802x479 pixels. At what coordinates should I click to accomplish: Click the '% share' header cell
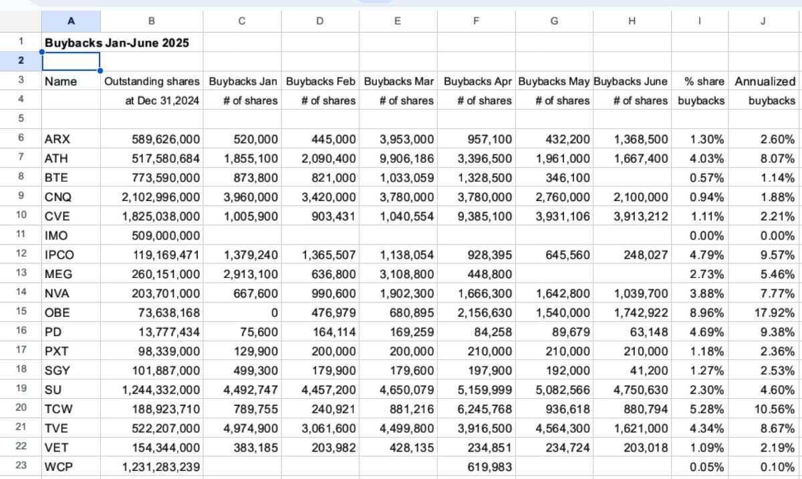pyautogui.click(x=699, y=82)
